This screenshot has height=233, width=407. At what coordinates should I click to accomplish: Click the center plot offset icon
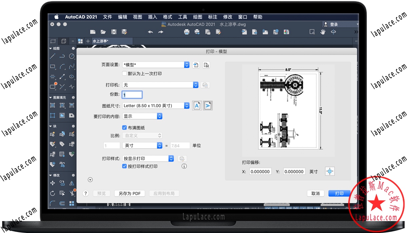point(330,171)
